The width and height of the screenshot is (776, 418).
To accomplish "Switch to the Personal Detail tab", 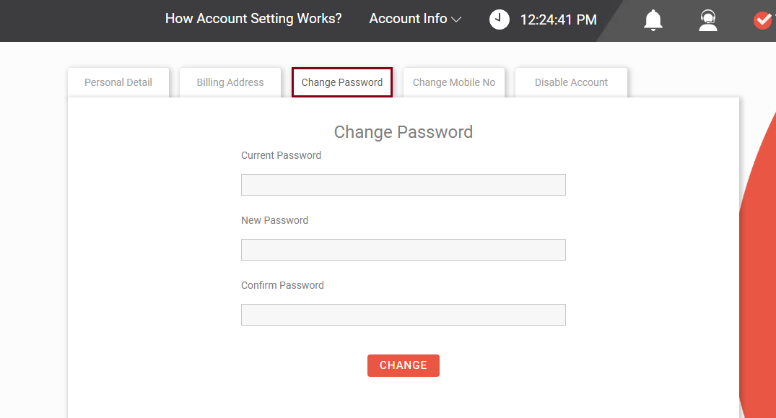I will pyautogui.click(x=118, y=82).
